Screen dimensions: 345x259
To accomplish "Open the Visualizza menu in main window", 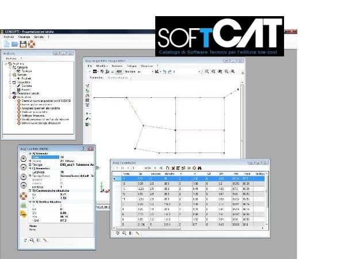I will pos(24,37).
